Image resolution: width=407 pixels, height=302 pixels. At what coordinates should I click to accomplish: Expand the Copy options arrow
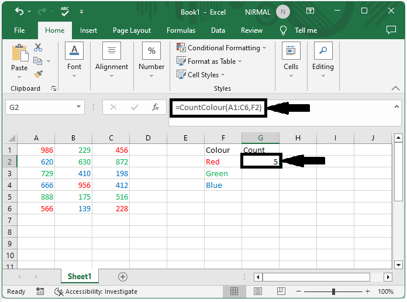[49, 61]
